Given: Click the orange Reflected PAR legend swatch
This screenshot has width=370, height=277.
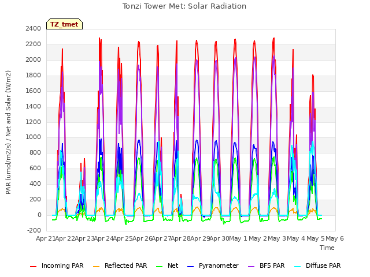Looking at the screenshot, I should coord(97,267).
